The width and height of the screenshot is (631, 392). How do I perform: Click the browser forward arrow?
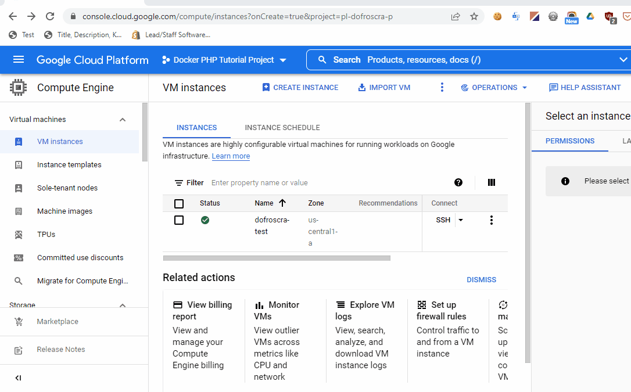31,16
